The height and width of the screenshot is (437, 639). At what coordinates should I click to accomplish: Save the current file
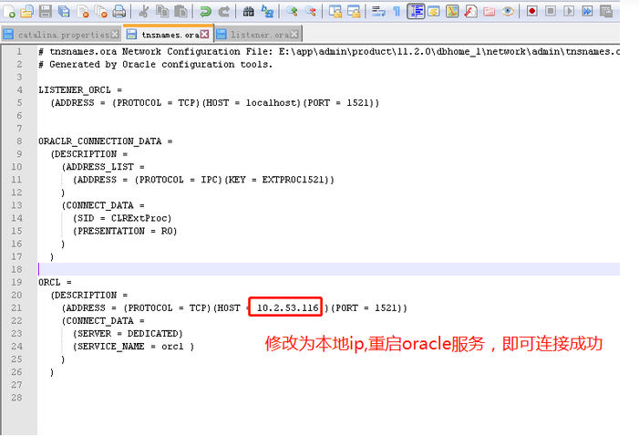pos(46,12)
